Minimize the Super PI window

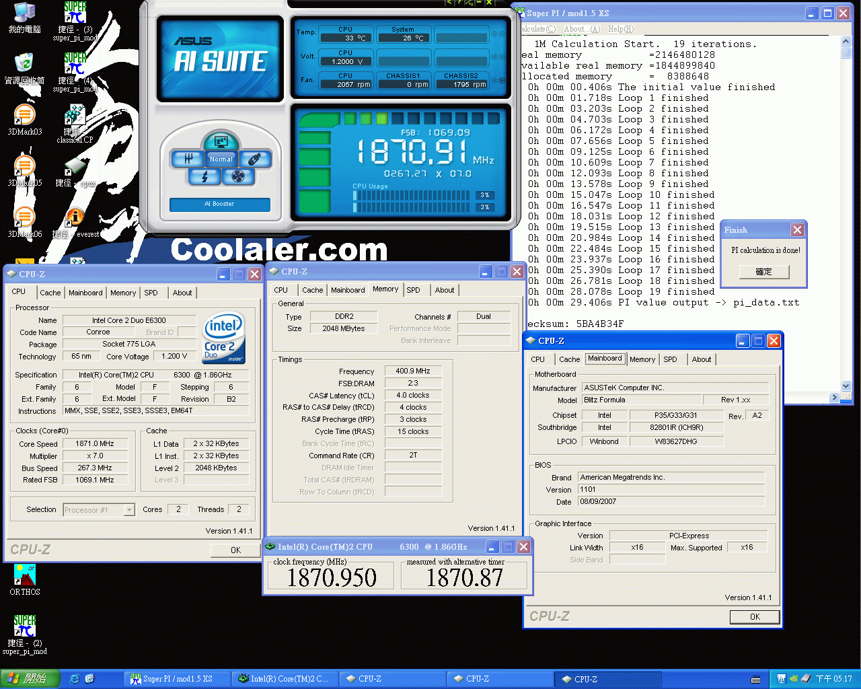tap(811, 13)
